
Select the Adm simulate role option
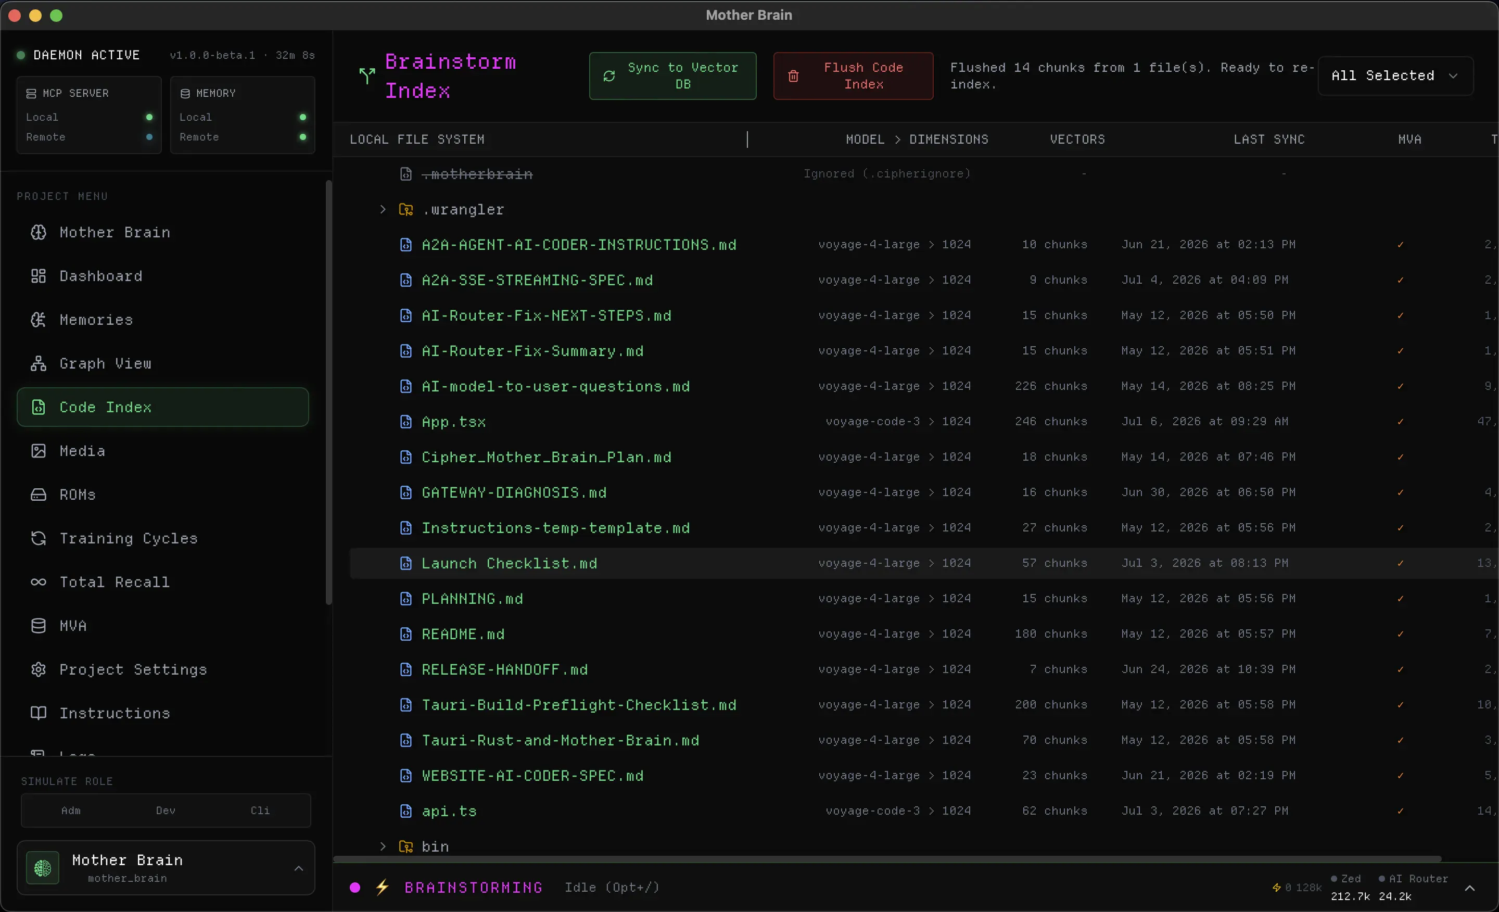click(71, 811)
